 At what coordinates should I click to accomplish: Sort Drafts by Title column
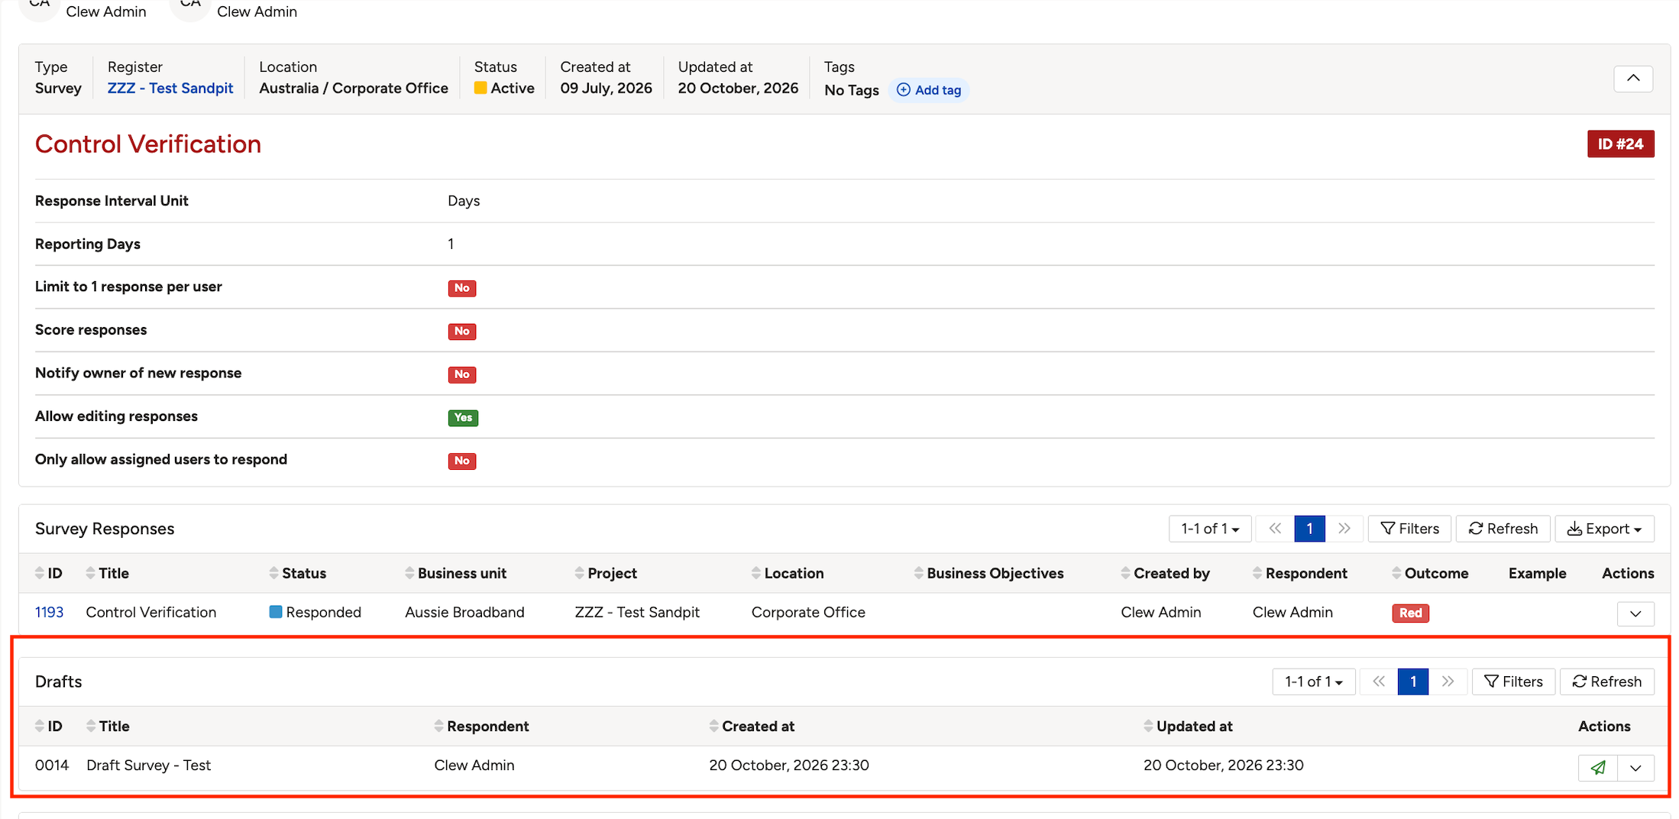point(108,726)
